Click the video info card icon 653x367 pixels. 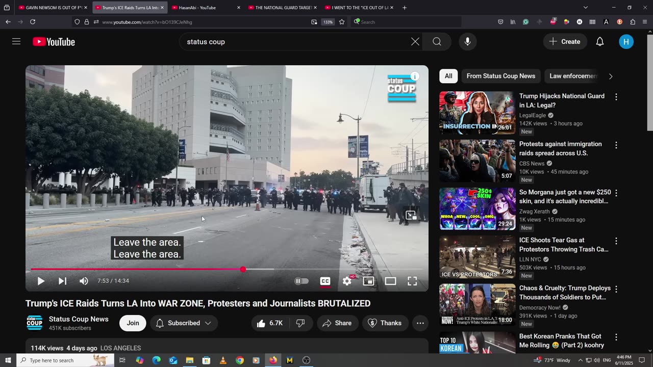coord(415,76)
